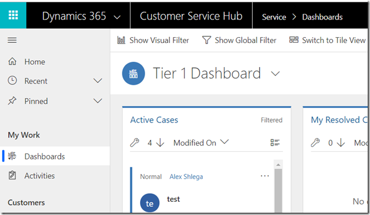Click the Dashboards sidebar icon

[12, 156]
